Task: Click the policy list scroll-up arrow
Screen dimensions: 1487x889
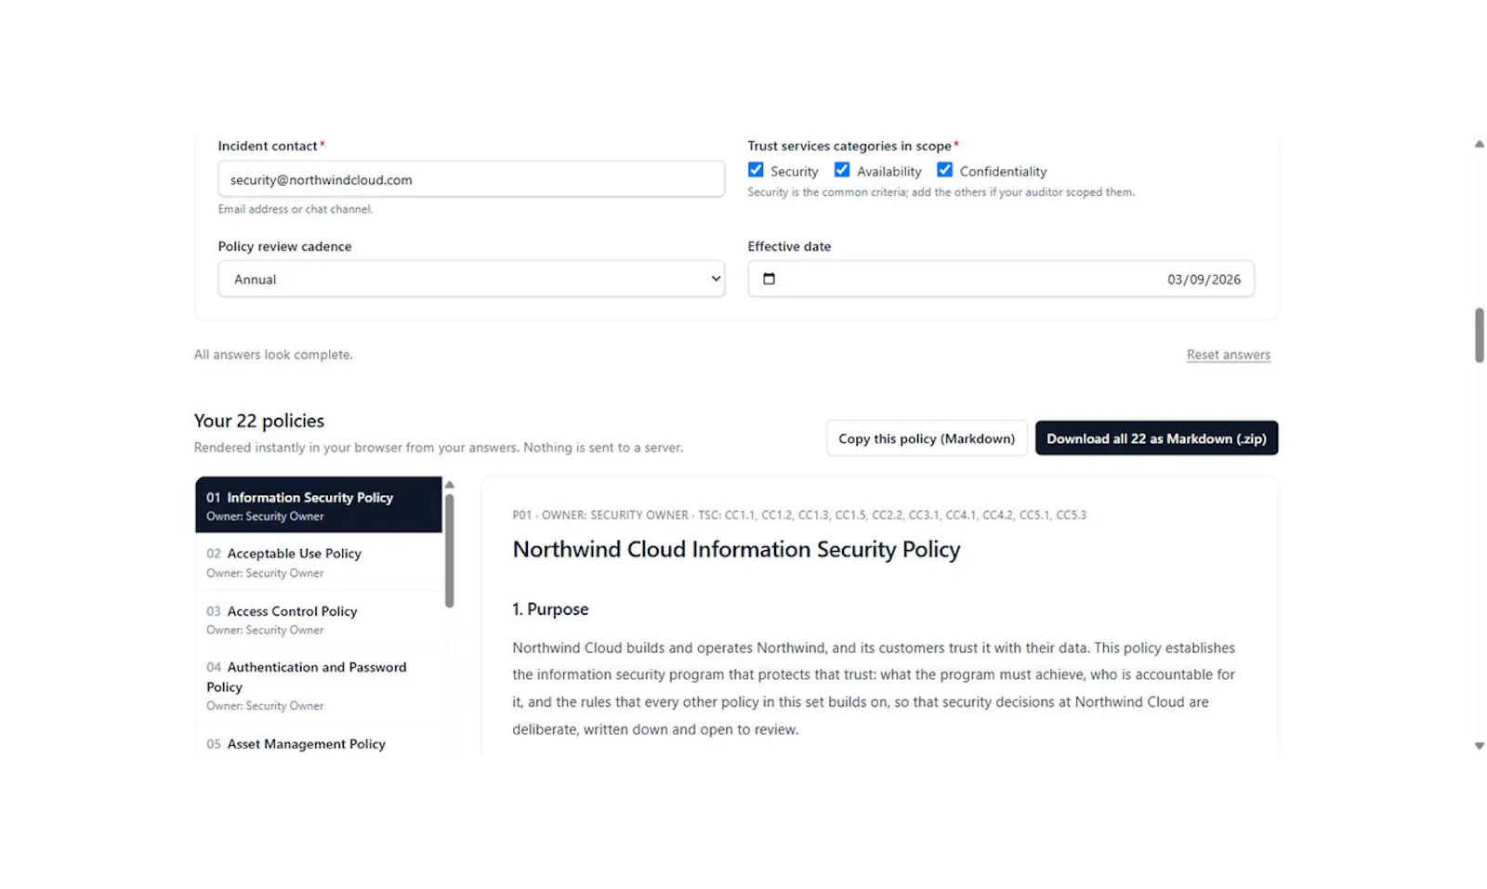Action: pyautogui.click(x=450, y=485)
